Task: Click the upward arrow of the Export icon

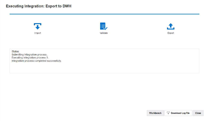Action: 171,25
